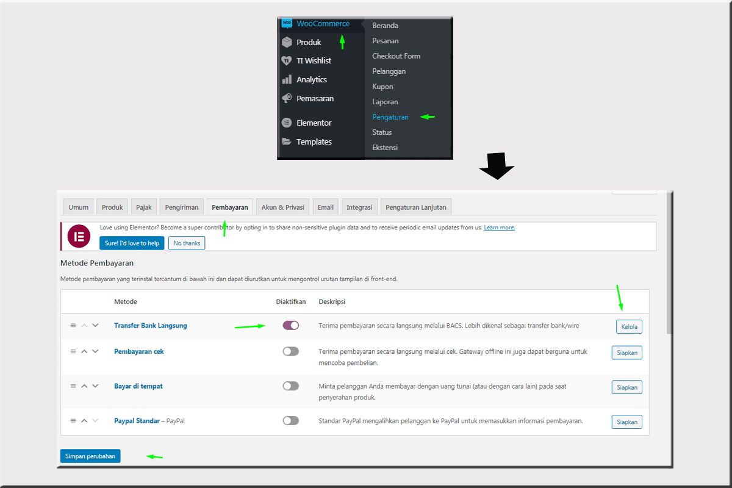Click the Elementor circle icon in sidebar
This screenshot has height=488, width=732.
(287, 123)
